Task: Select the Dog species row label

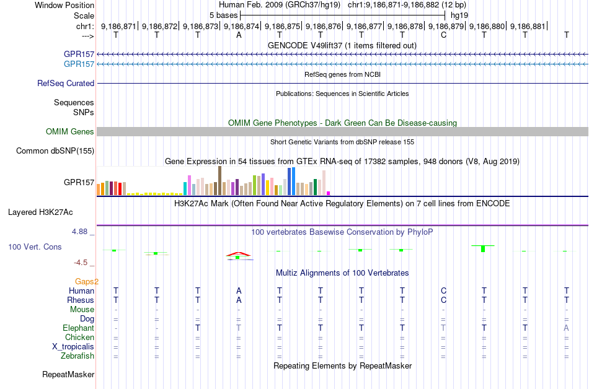Action: point(87,319)
